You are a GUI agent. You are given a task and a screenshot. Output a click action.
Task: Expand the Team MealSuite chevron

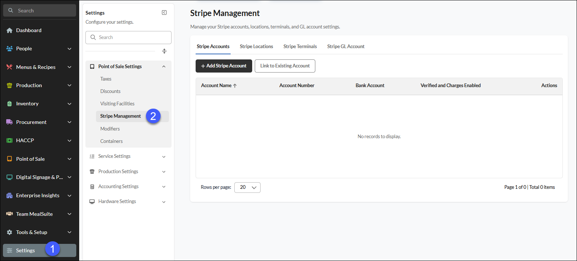[x=69, y=214]
